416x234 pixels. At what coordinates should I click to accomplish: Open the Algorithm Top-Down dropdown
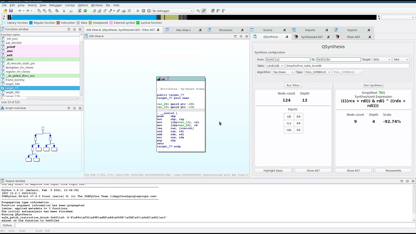283,72
